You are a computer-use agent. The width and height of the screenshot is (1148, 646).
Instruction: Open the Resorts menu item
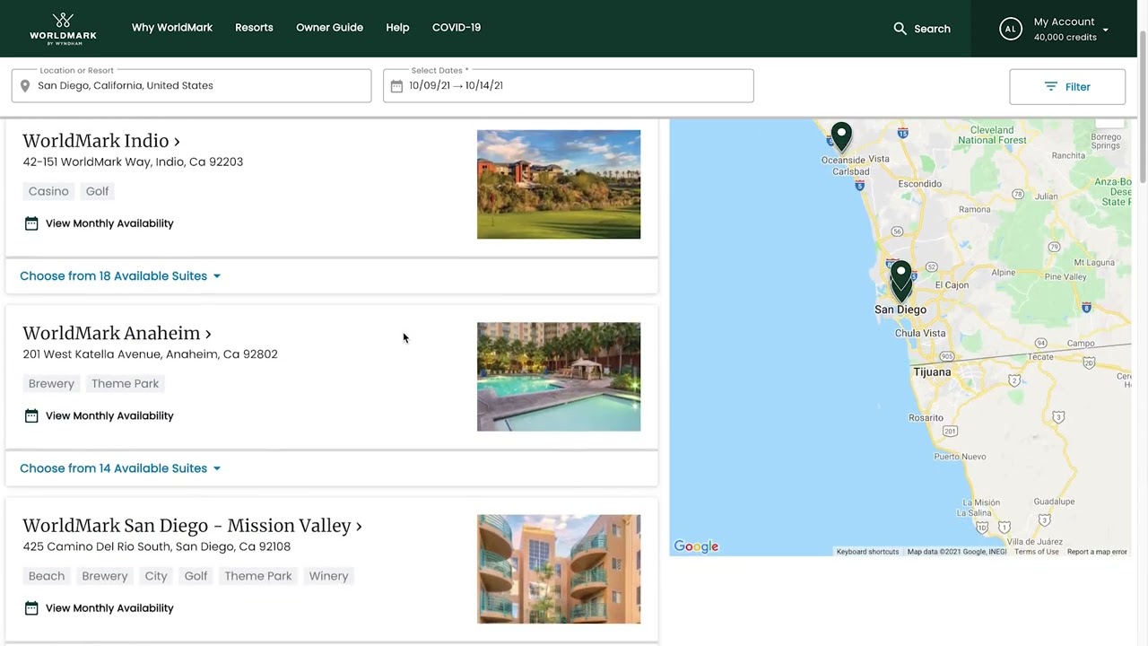click(254, 28)
